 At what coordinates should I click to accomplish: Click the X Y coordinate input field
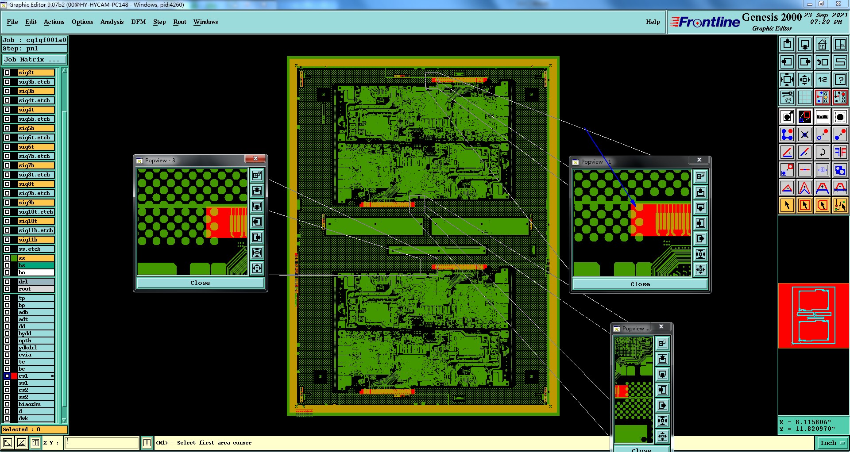tap(102, 443)
